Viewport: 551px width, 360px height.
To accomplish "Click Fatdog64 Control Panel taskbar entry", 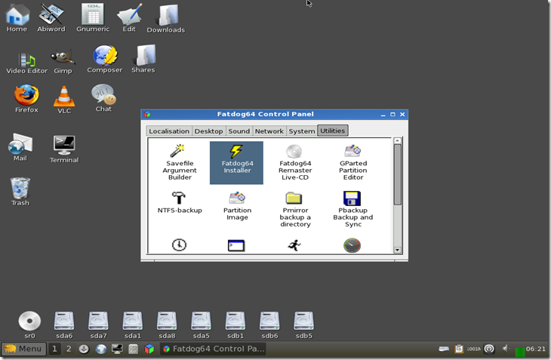I will (213, 349).
